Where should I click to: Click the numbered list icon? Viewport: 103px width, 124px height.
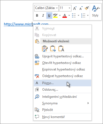coord(83,16)
